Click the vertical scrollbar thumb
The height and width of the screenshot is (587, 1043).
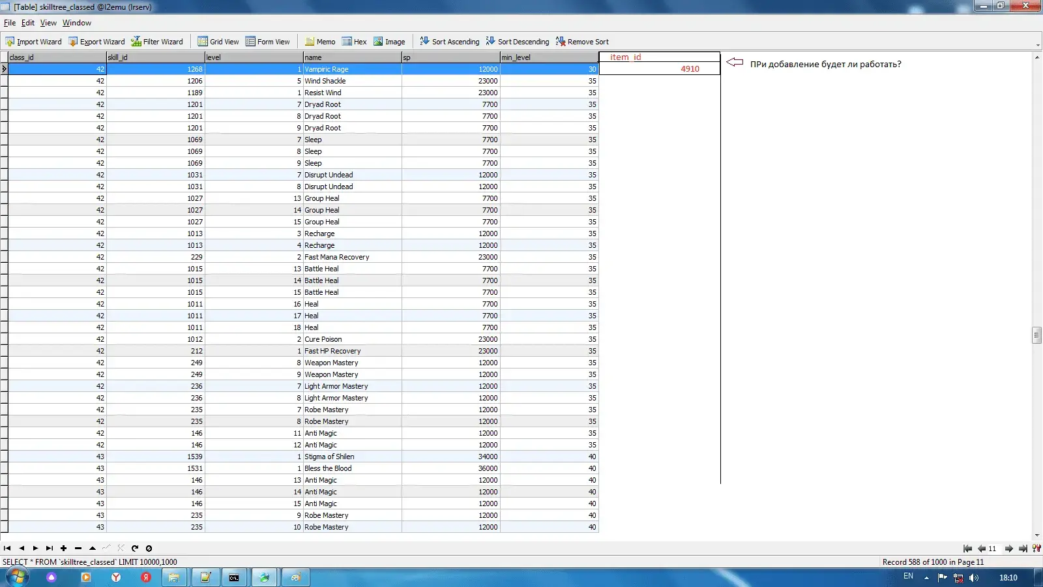click(x=1036, y=335)
